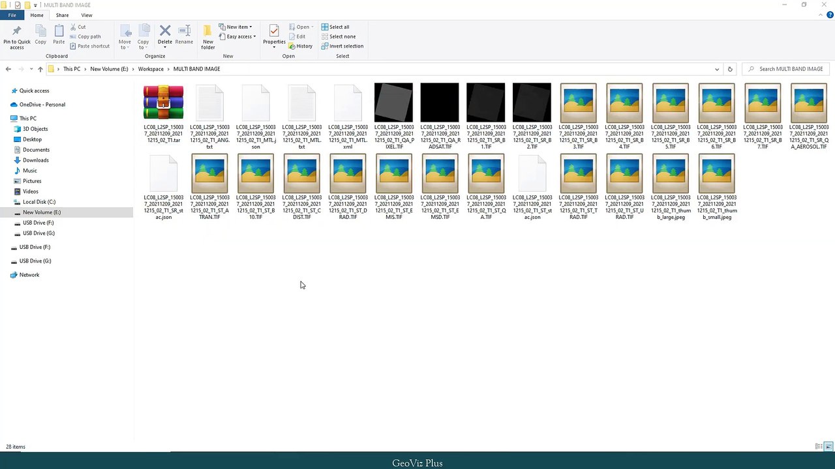
Task: Switch to the View ribbon tab
Action: [x=87, y=15]
